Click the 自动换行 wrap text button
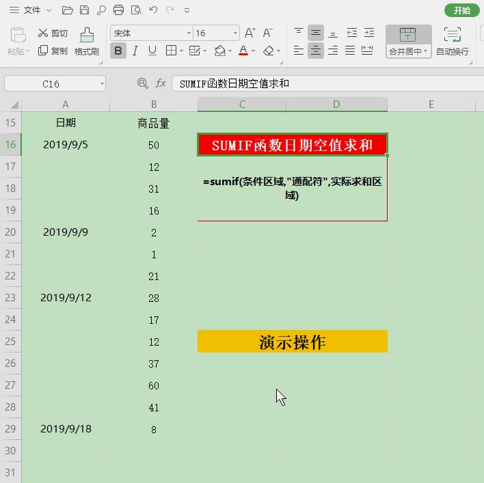Screen dimensions: 484x483 click(453, 41)
